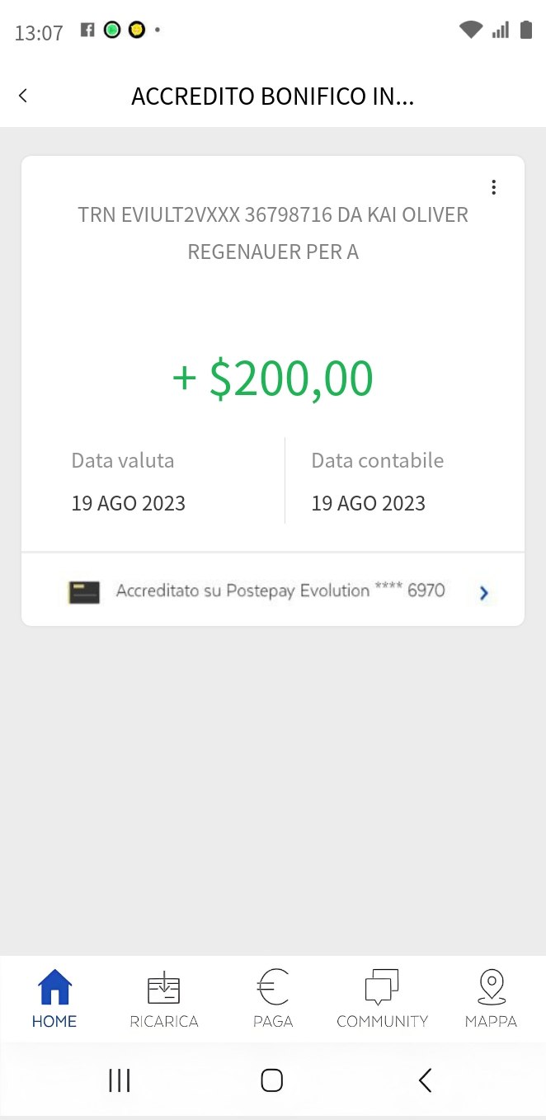Image resolution: width=546 pixels, height=1120 pixels.
Task: Tap the Mappa location pin icon
Action: pos(491,986)
